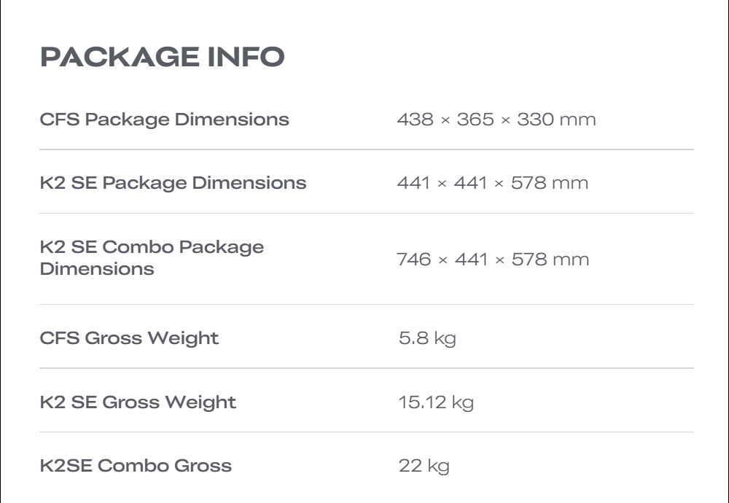Select the CFS Gross Weight label

point(129,338)
